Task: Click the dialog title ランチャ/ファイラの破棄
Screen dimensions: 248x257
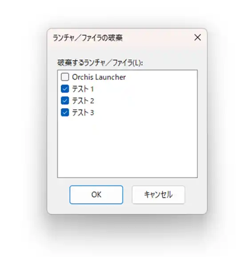Action: [x=88, y=38]
